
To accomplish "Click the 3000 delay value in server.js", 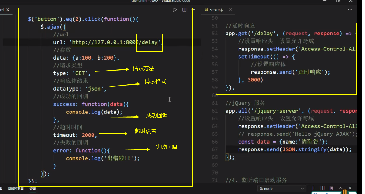I will (254, 80).
